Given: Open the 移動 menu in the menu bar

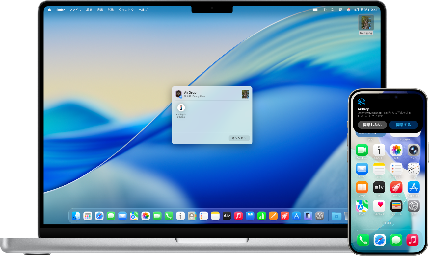Looking at the screenshot, I should click(111, 10).
